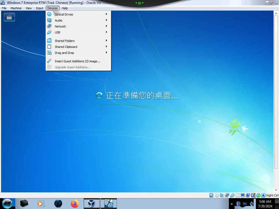Click the keyboard capture arrow status icon
The image size is (279, 209).
point(263,195)
